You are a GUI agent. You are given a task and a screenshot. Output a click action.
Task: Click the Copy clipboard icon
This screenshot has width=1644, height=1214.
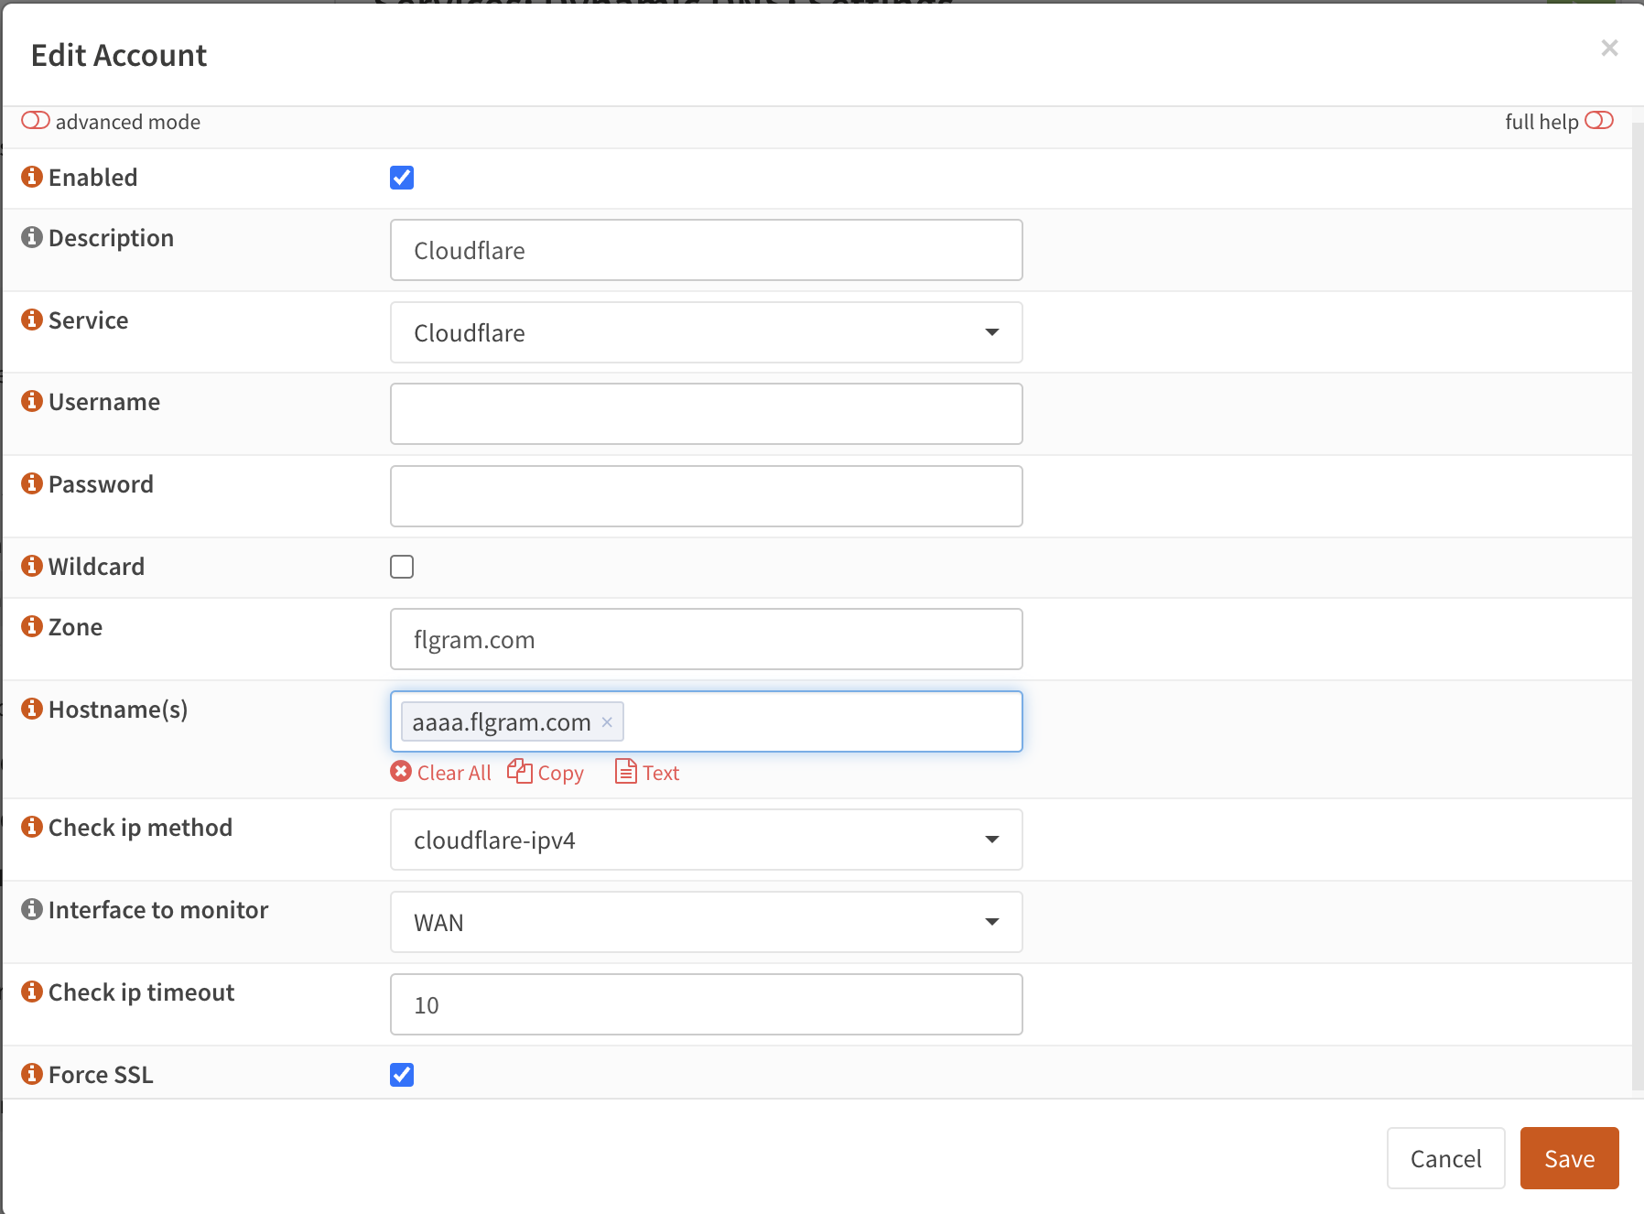(520, 772)
